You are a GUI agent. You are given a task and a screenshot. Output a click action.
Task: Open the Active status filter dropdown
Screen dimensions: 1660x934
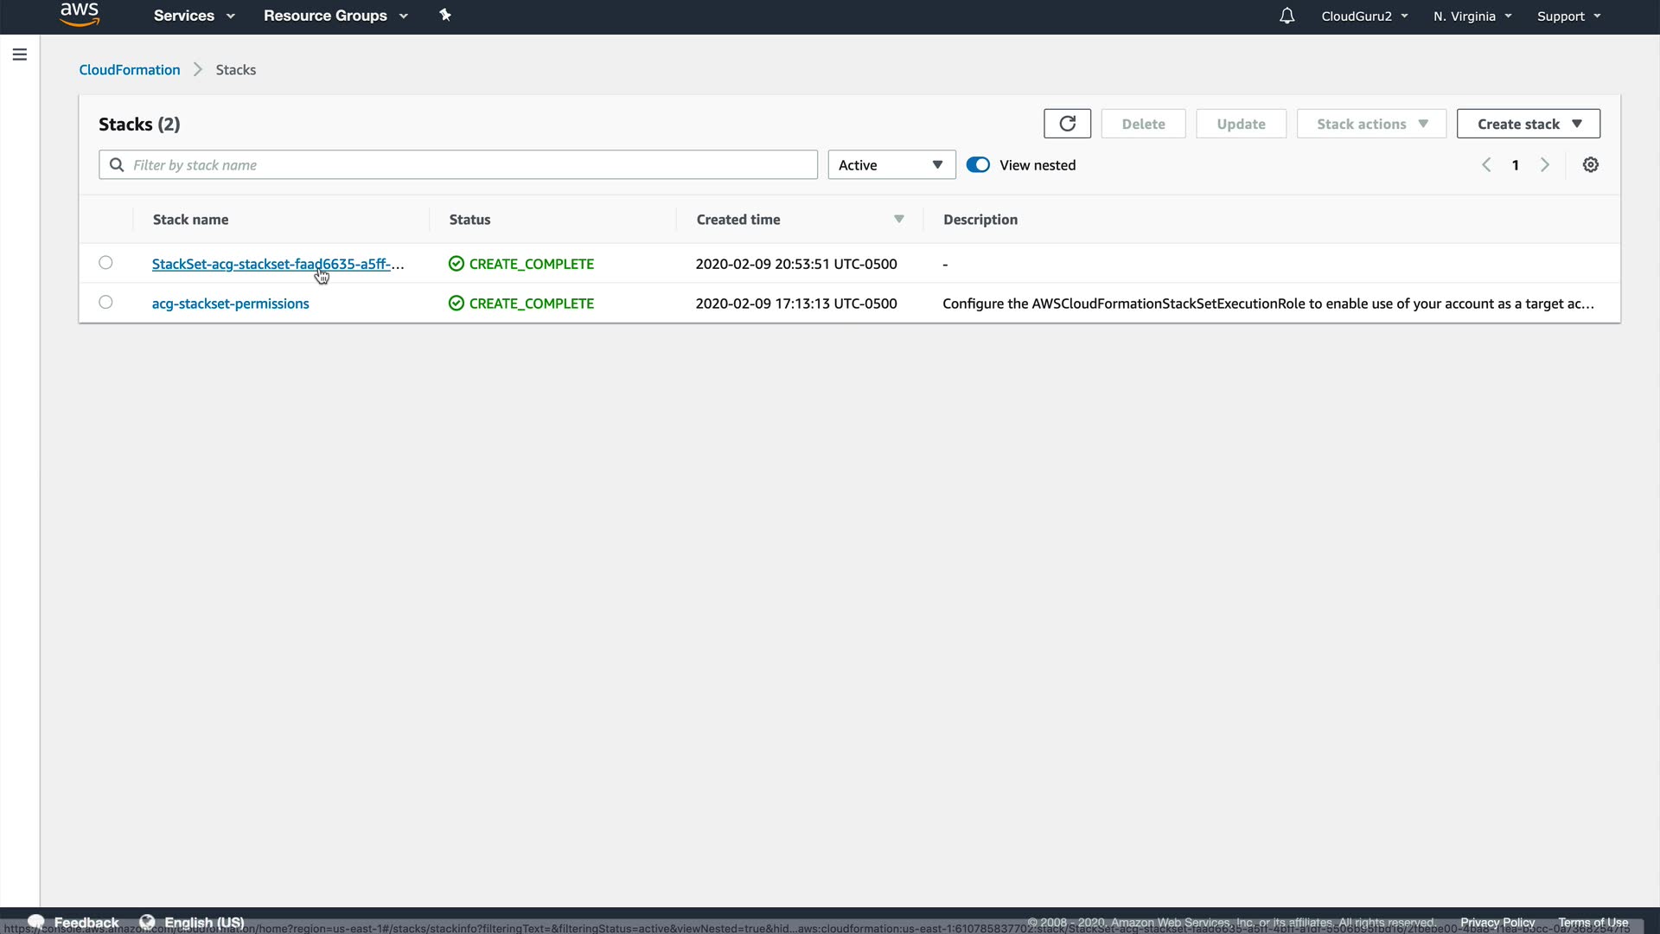coord(891,165)
